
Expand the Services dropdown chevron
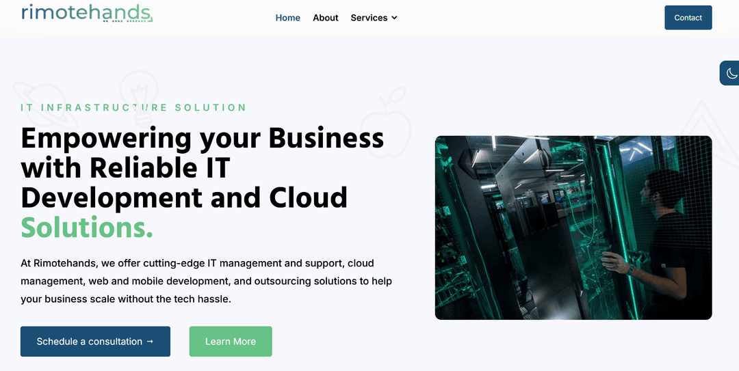tap(394, 18)
